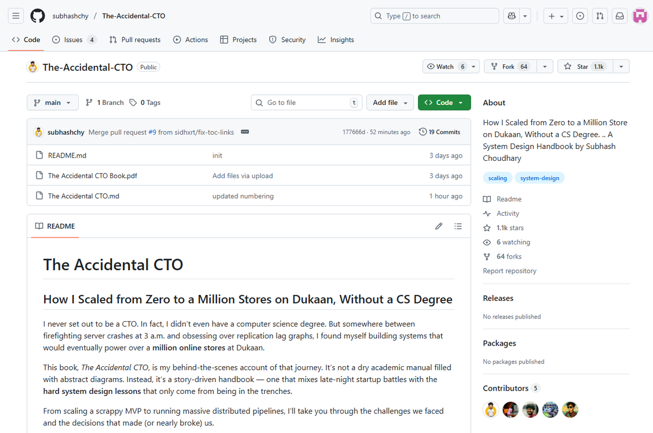The height and width of the screenshot is (433, 653).
Task: Open the Projects tab
Action: pyautogui.click(x=238, y=40)
